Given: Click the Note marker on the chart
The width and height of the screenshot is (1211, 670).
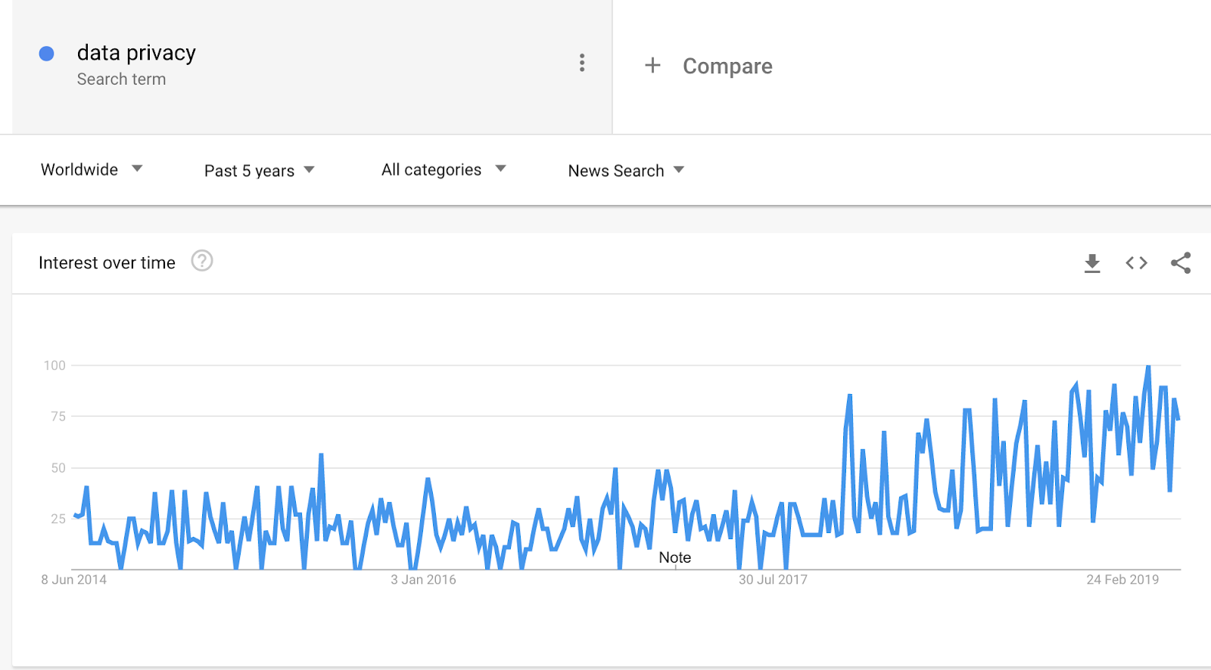Looking at the screenshot, I should 675,557.
